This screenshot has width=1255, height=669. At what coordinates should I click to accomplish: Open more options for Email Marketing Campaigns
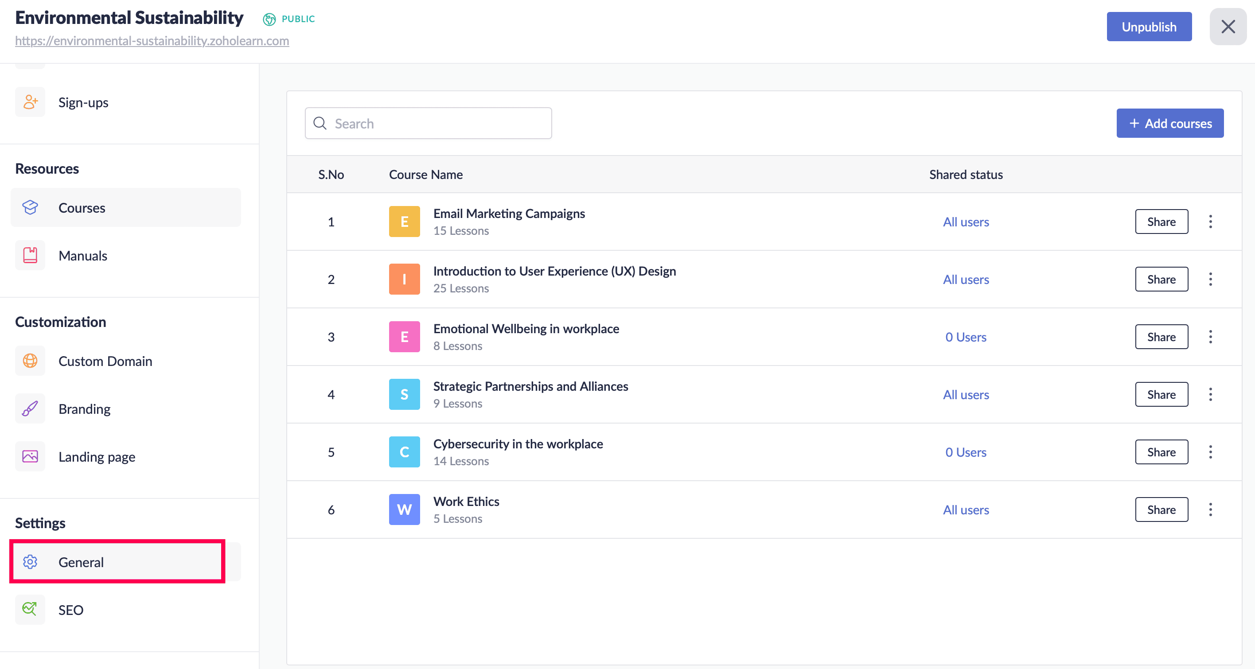(x=1210, y=222)
